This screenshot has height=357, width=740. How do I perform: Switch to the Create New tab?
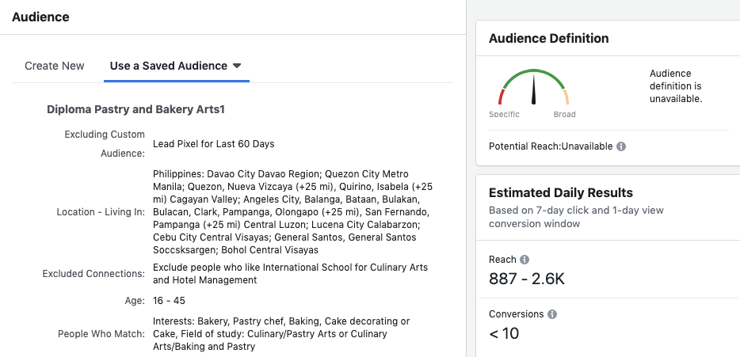click(x=55, y=66)
